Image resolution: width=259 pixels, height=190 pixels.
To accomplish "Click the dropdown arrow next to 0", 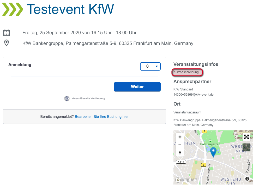I will pos(157,66).
